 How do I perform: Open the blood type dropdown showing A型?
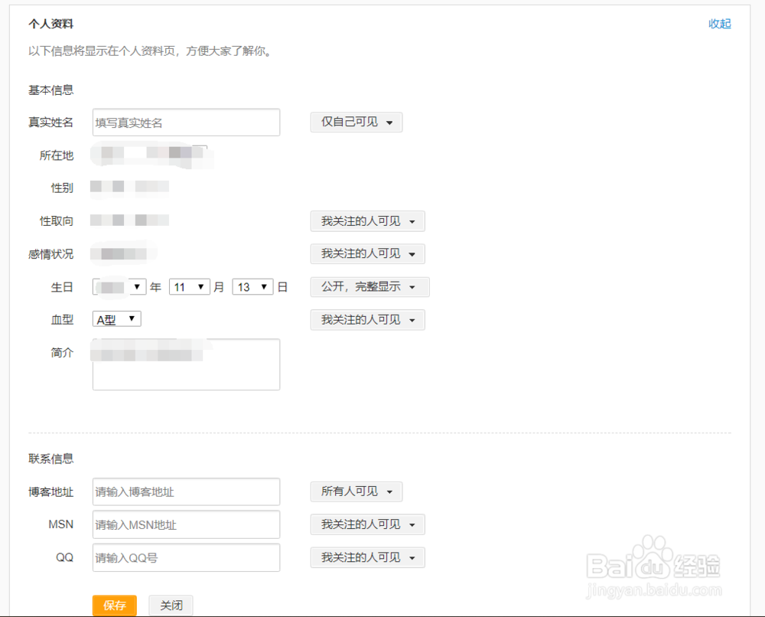116,319
